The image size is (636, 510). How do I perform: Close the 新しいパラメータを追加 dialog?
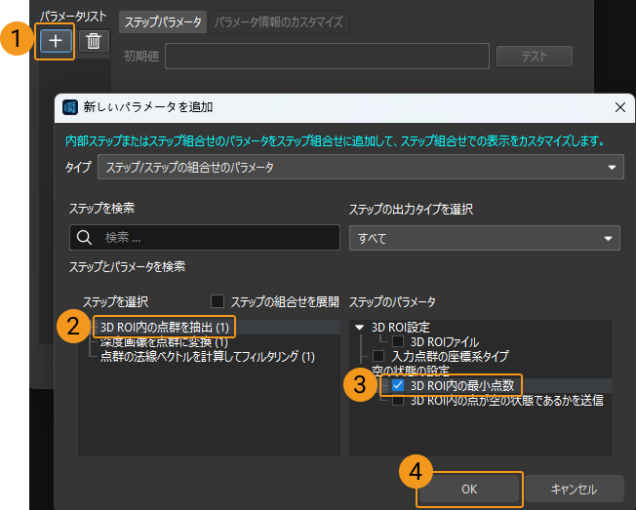pyautogui.click(x=619, y=107)
